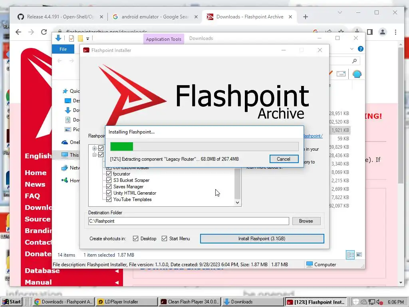
Task: Browse for a destination folder
Action: pyautogui.click(x=306, y=221)
